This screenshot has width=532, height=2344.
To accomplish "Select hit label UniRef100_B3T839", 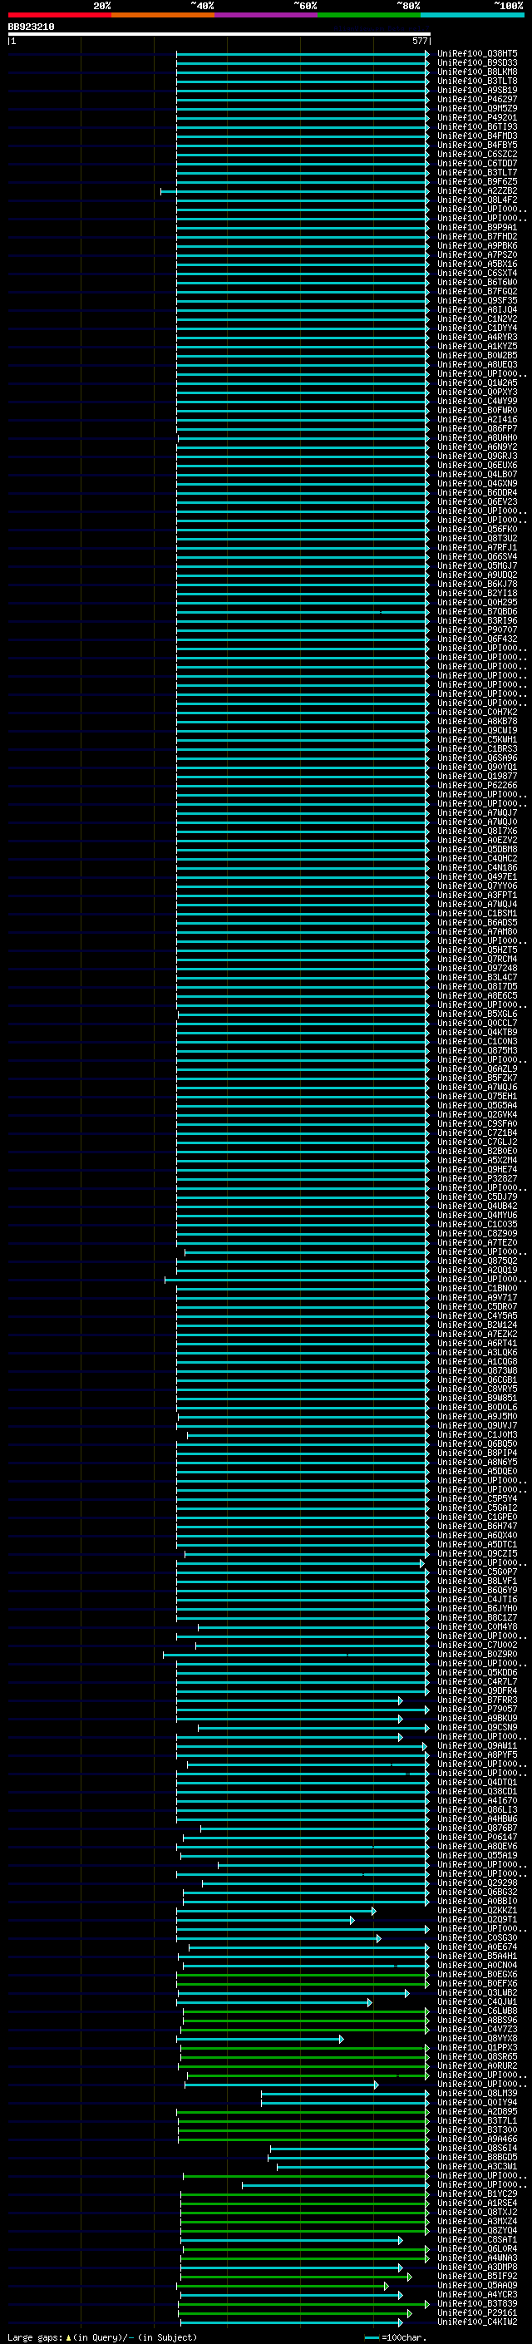I will (x=477, y=2304).
